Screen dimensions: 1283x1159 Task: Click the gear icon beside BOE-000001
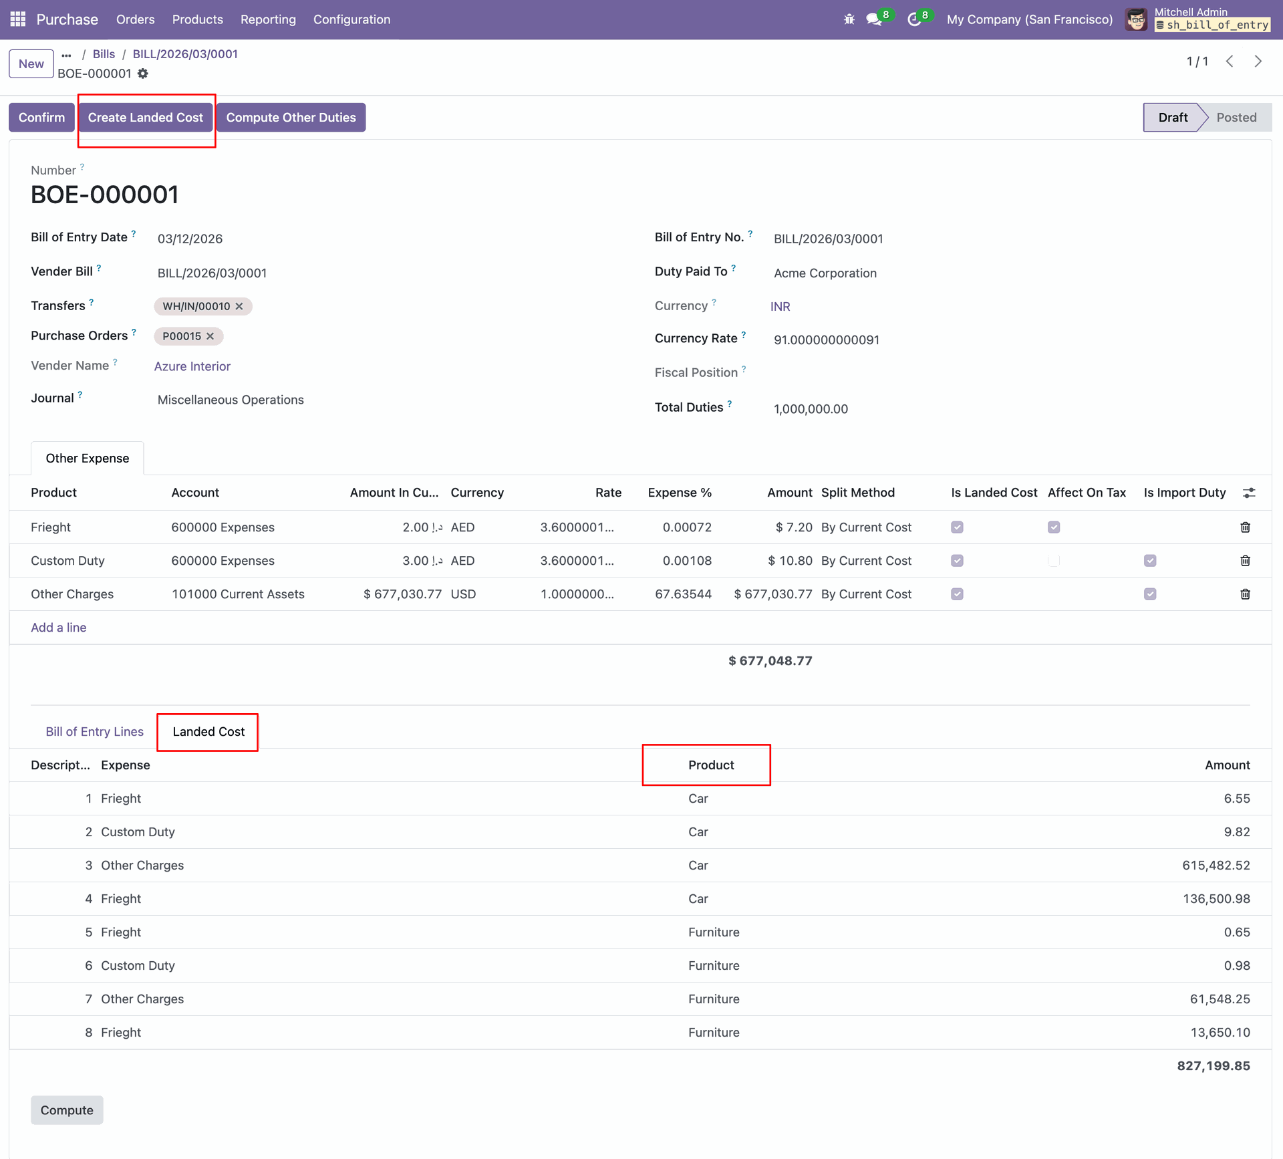coord(143,74)
